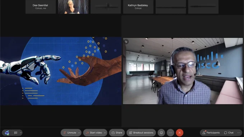The height and width of the screenshot is (137, 244).
Task: Select Kathryn Baddeley participant tile
Action: pos(138,7)
